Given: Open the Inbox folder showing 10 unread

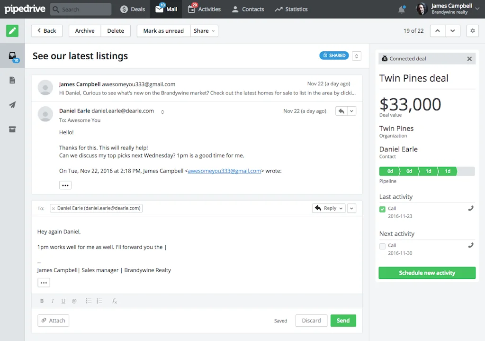Looking at the screenshot, I should (x=12, y=55).
